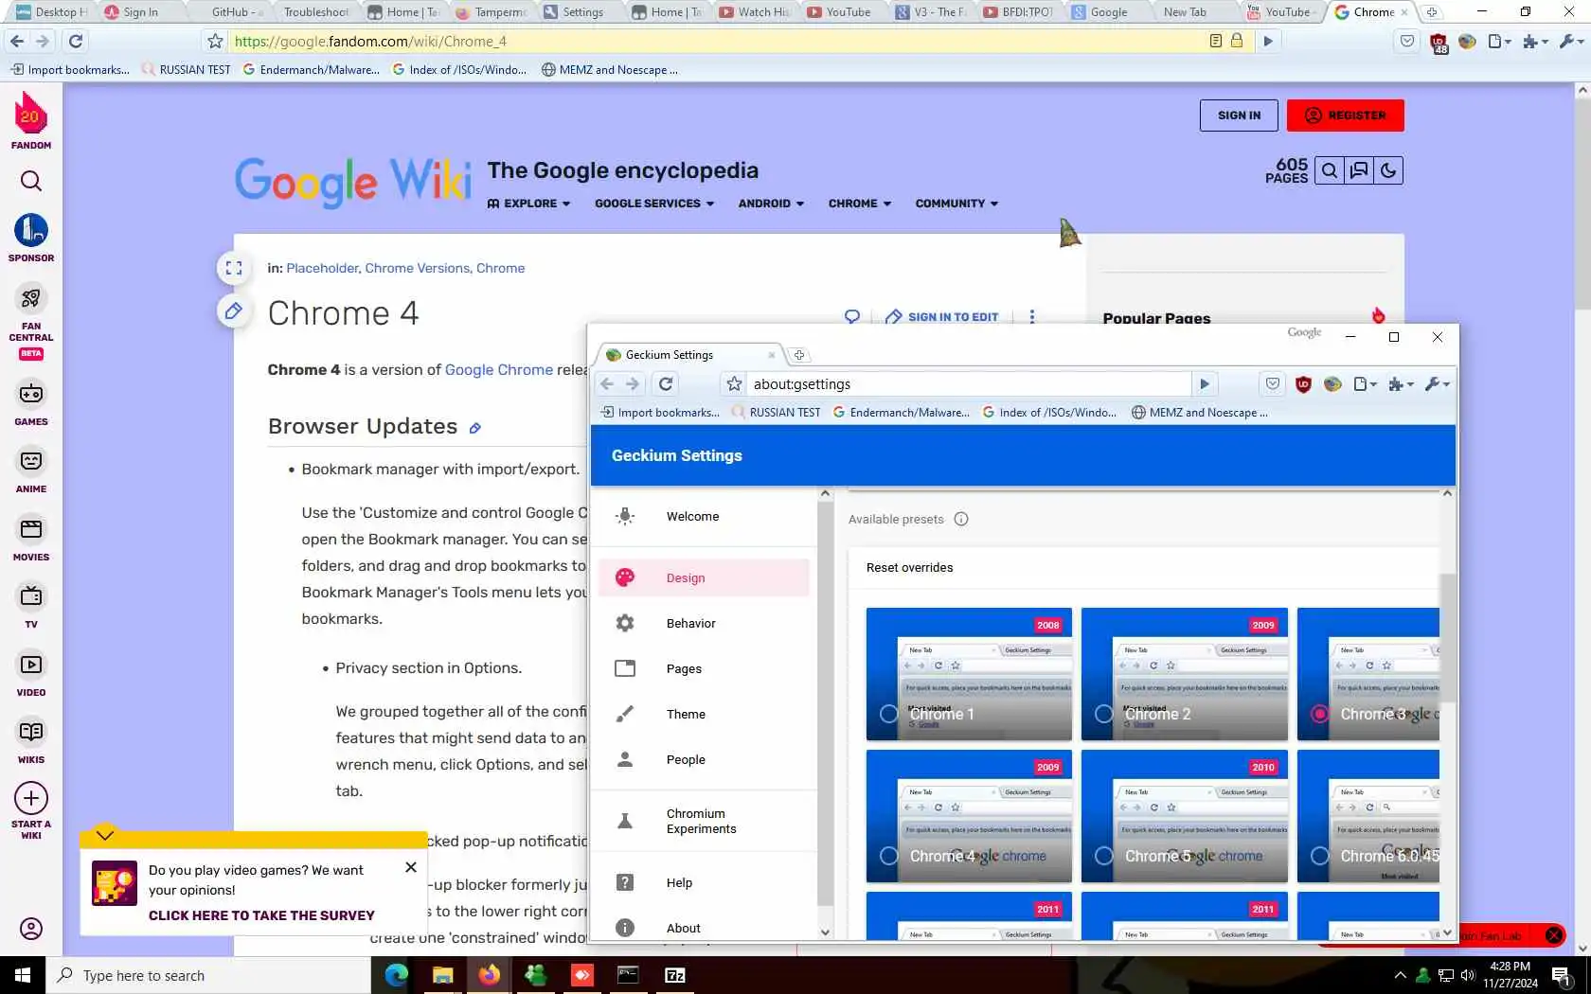This screenshot has width=1591, height=994.
Task: Expand the COMMUNITY dropdown menu
Action: click(x=956, y=204)
